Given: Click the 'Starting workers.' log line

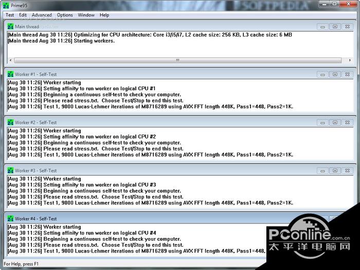Looking at the screenshot, I should tap(61, 41).
